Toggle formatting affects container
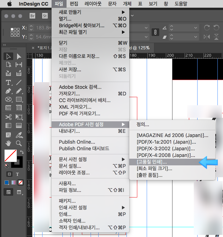Screen dimensions: 223x237 [x=9, y=174]
